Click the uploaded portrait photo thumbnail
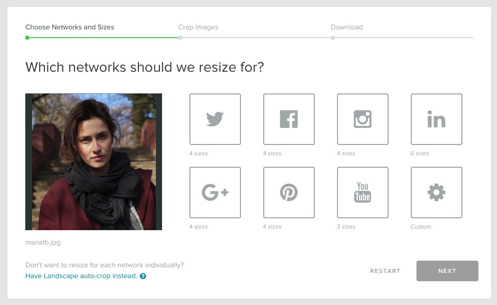 pyautogui.click(x=93, y=162)
